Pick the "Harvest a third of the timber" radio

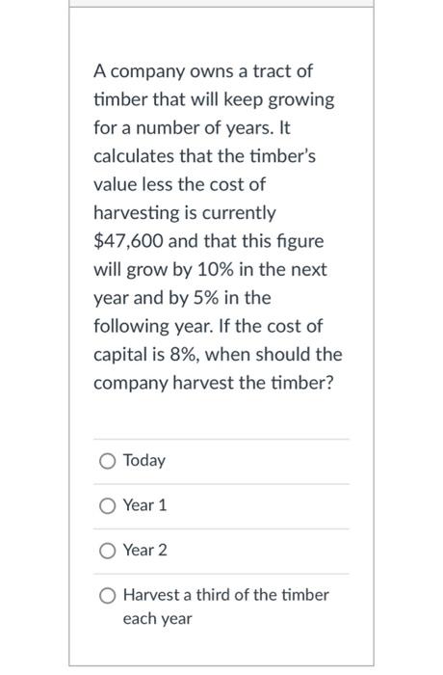coord(107,596)
